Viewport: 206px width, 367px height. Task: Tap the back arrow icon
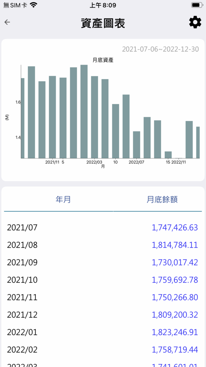point(7,22)
